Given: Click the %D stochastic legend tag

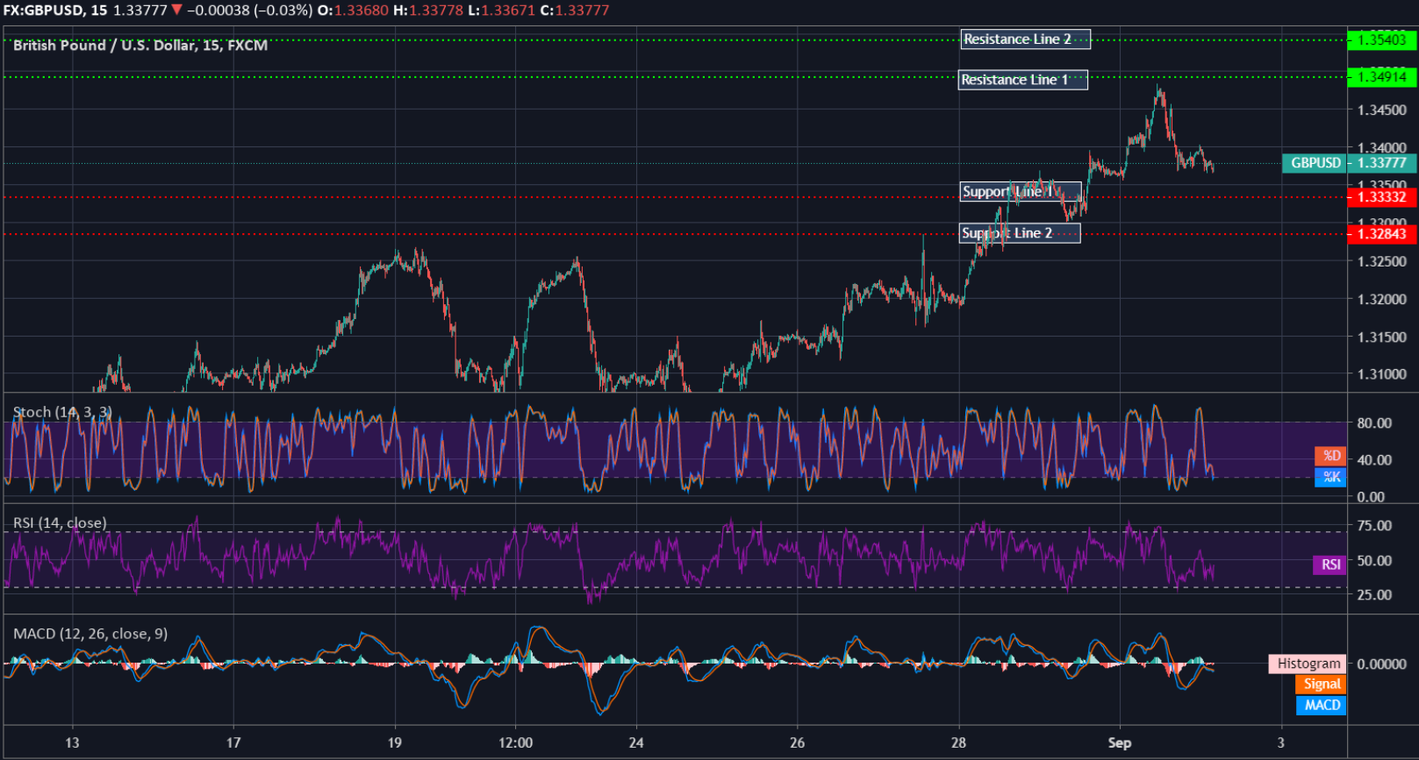Looking at the screenshot, I should tap(1330, 456).
